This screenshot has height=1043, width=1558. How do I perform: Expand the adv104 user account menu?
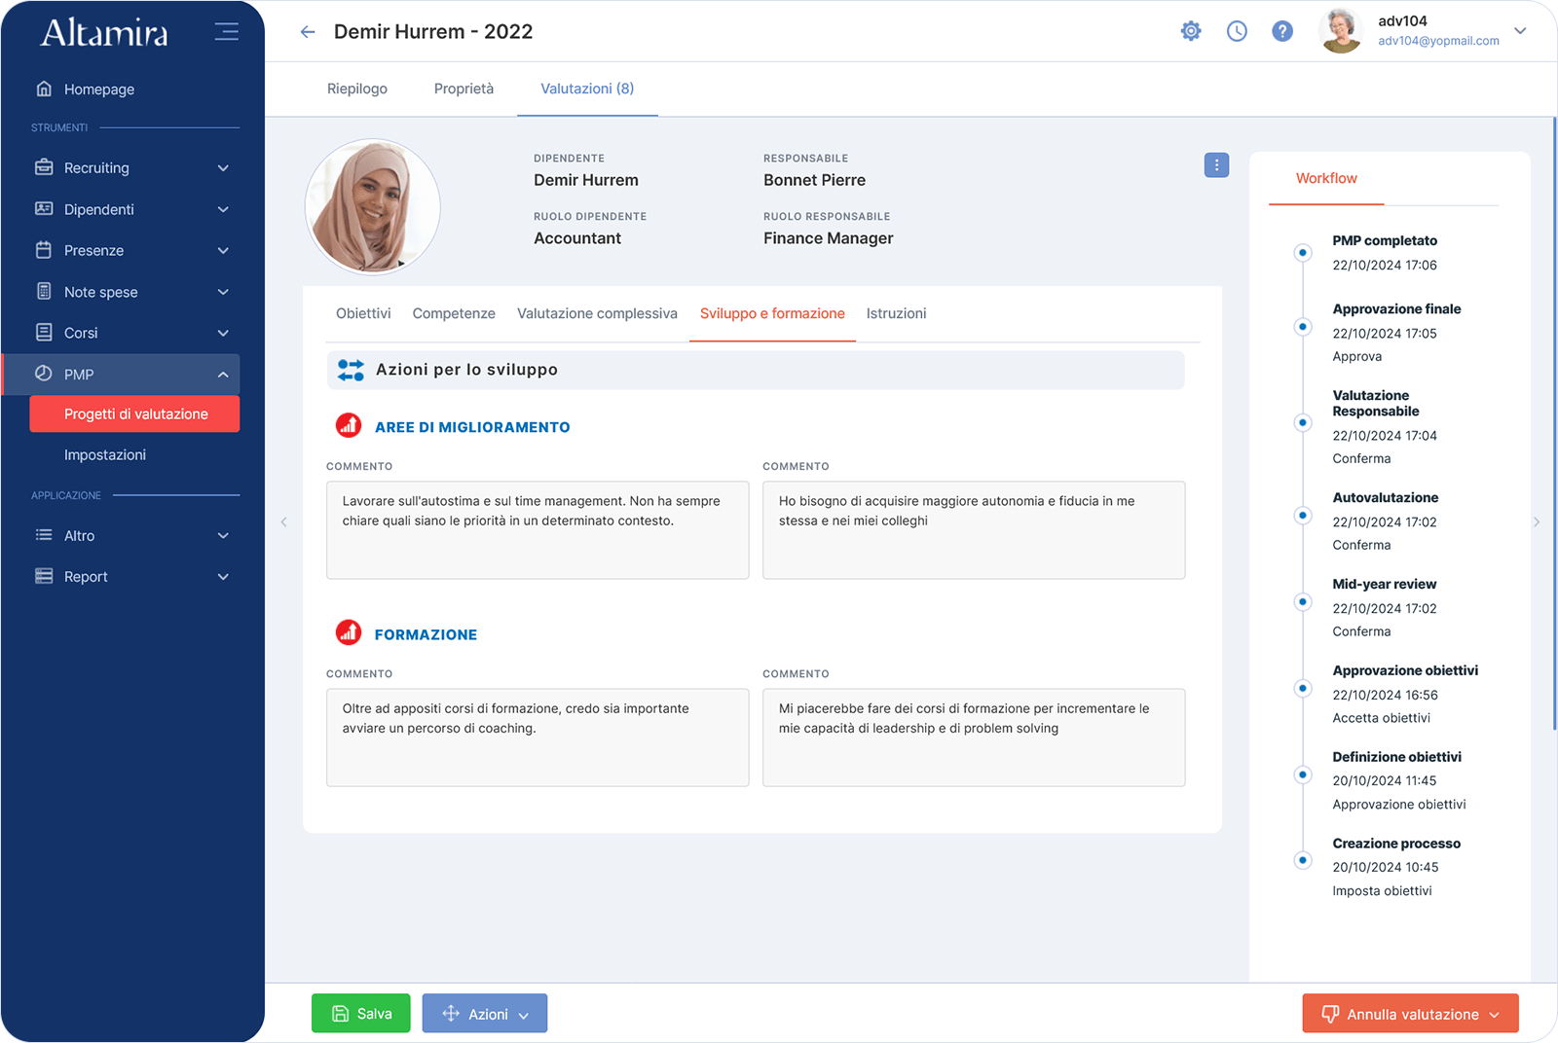1519,31
